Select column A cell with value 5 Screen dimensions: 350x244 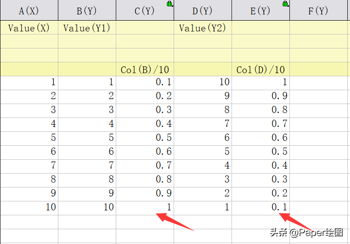(29, 139)
